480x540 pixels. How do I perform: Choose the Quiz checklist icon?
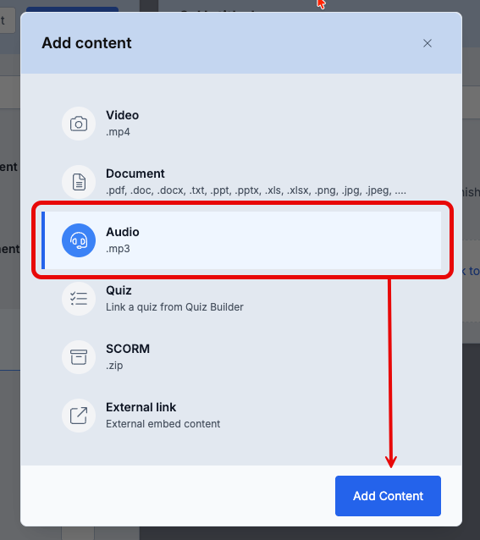(x=79, y=299)
